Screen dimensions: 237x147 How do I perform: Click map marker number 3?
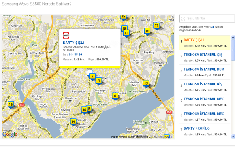tap(92, 77)
